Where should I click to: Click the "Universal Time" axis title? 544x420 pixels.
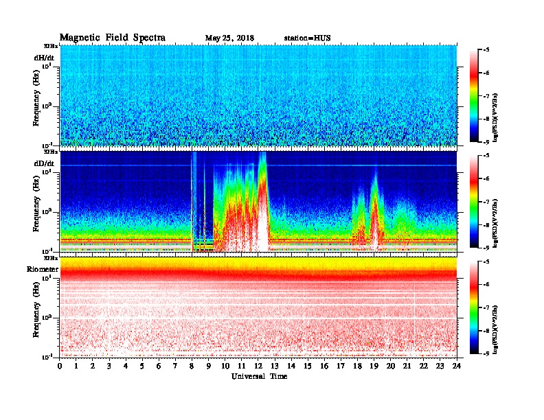[259, 376]
